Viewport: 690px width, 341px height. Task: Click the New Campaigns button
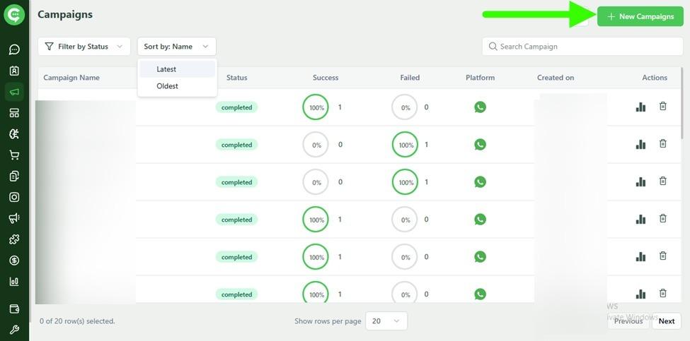tap(640, 17)
